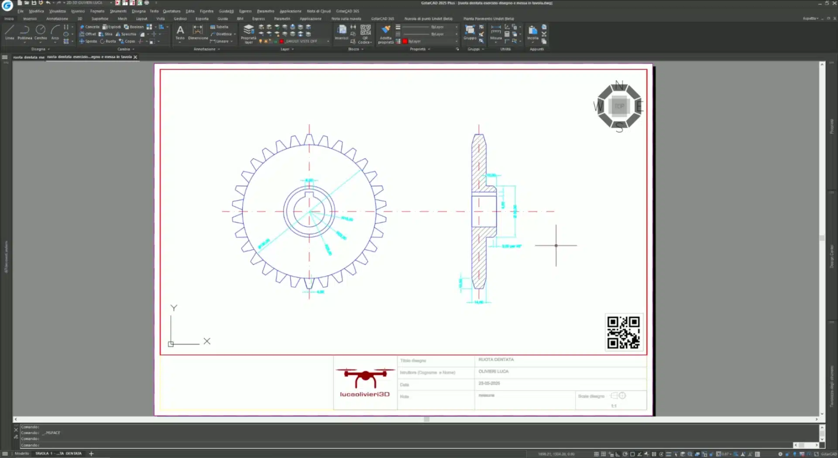Close the ruota dentata drawing tab

135,57
